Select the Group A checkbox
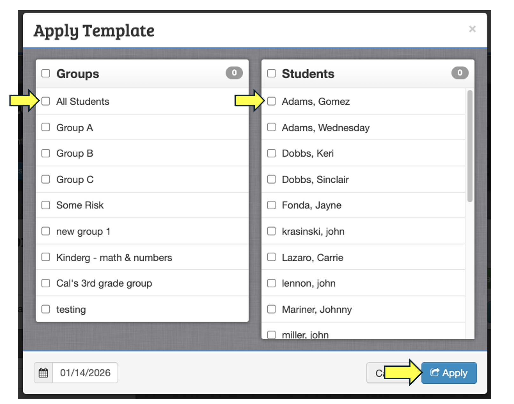 point(46,127)
